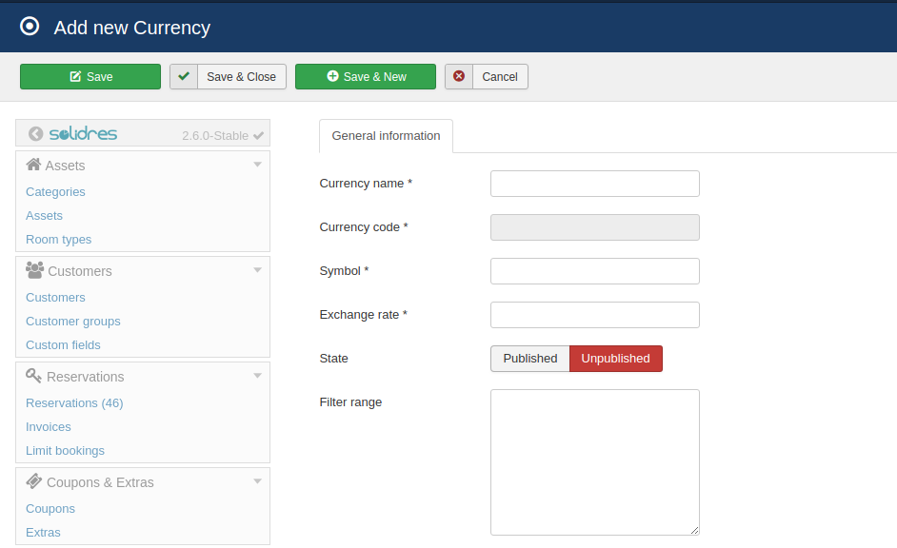Click the key icon beside Reservations

(x=33, y=376)
